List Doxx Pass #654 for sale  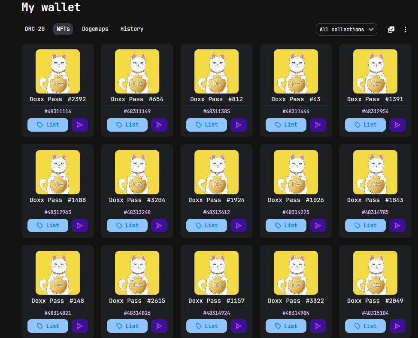tap(127, 125)
